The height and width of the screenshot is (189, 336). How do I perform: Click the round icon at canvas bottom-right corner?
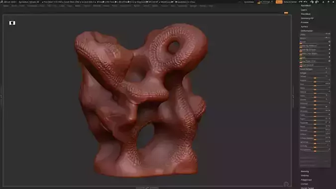coord(286,184)
